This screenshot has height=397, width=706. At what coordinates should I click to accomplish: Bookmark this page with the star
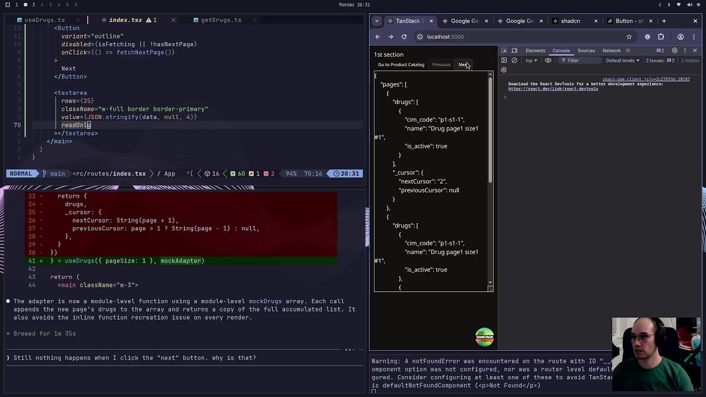tap(629, 37)
